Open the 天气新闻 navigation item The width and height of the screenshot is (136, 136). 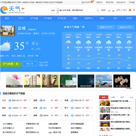pos(48,19)
